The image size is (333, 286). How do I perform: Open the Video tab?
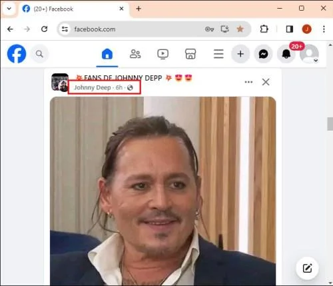[163, 54]
